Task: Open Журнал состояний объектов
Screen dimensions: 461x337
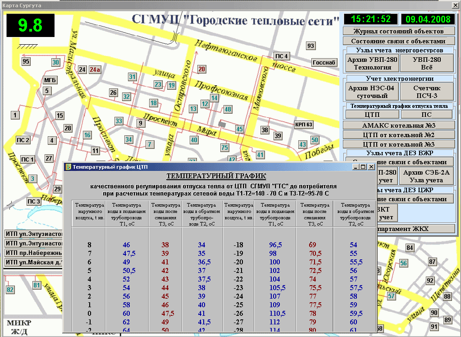Action: [398, 31]
